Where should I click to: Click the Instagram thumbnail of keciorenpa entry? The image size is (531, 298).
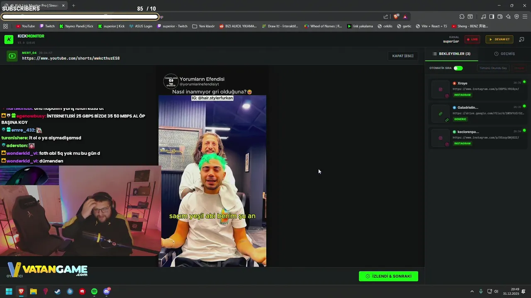[x=441, y=138]
